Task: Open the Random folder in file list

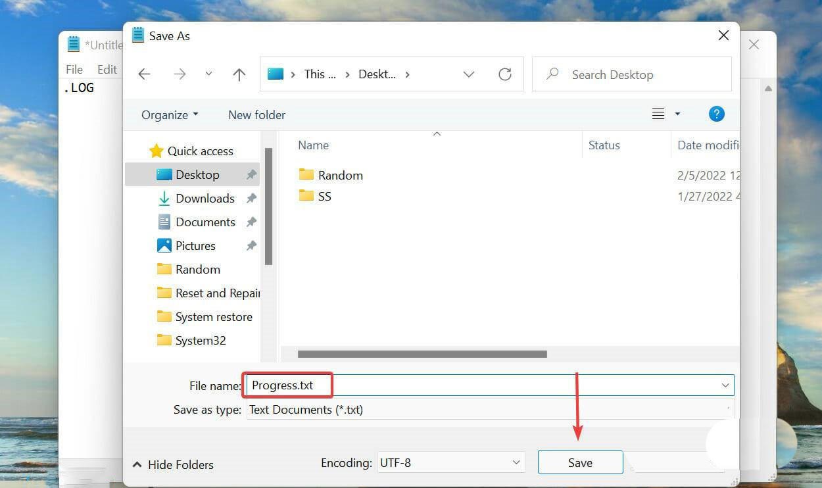Action: [340, 175]
